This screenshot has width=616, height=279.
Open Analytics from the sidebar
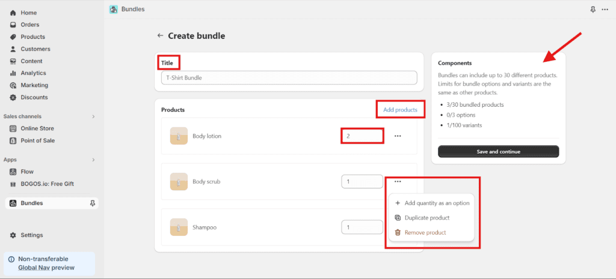32,73
